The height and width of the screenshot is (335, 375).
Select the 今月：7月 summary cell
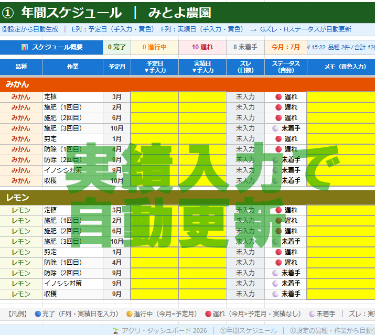pyautogui.click(x=286, y=47)
